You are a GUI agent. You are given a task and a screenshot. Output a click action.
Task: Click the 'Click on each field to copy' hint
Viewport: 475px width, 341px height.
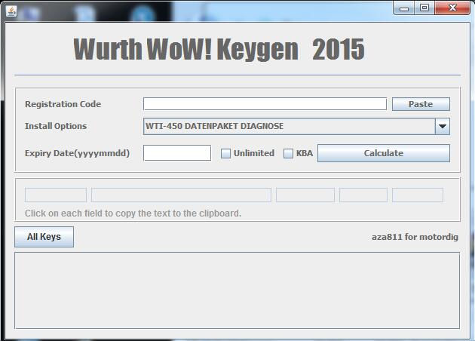(x=133, y=214)
